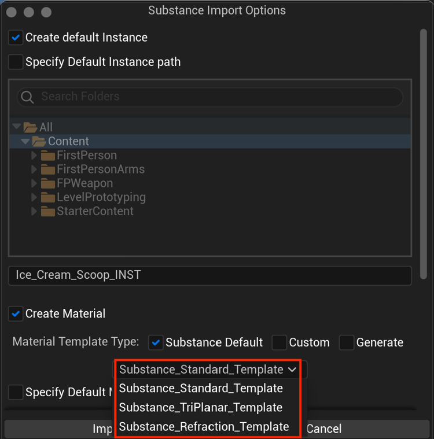
Task: Click the LevelPrototyping folder icon
Action: pyautogui.click(x=48, y=197)
